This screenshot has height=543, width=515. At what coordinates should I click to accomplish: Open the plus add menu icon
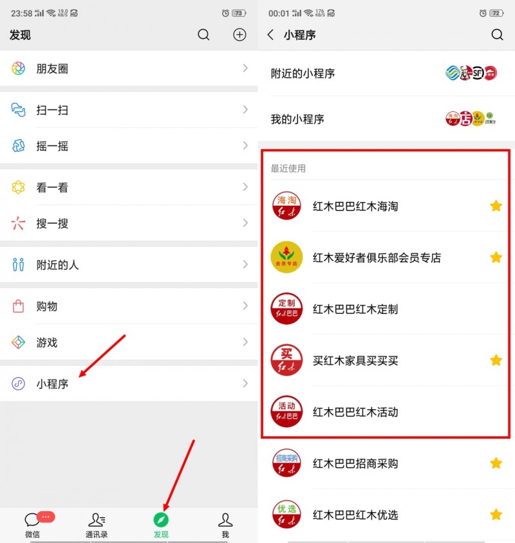point(239,35)
